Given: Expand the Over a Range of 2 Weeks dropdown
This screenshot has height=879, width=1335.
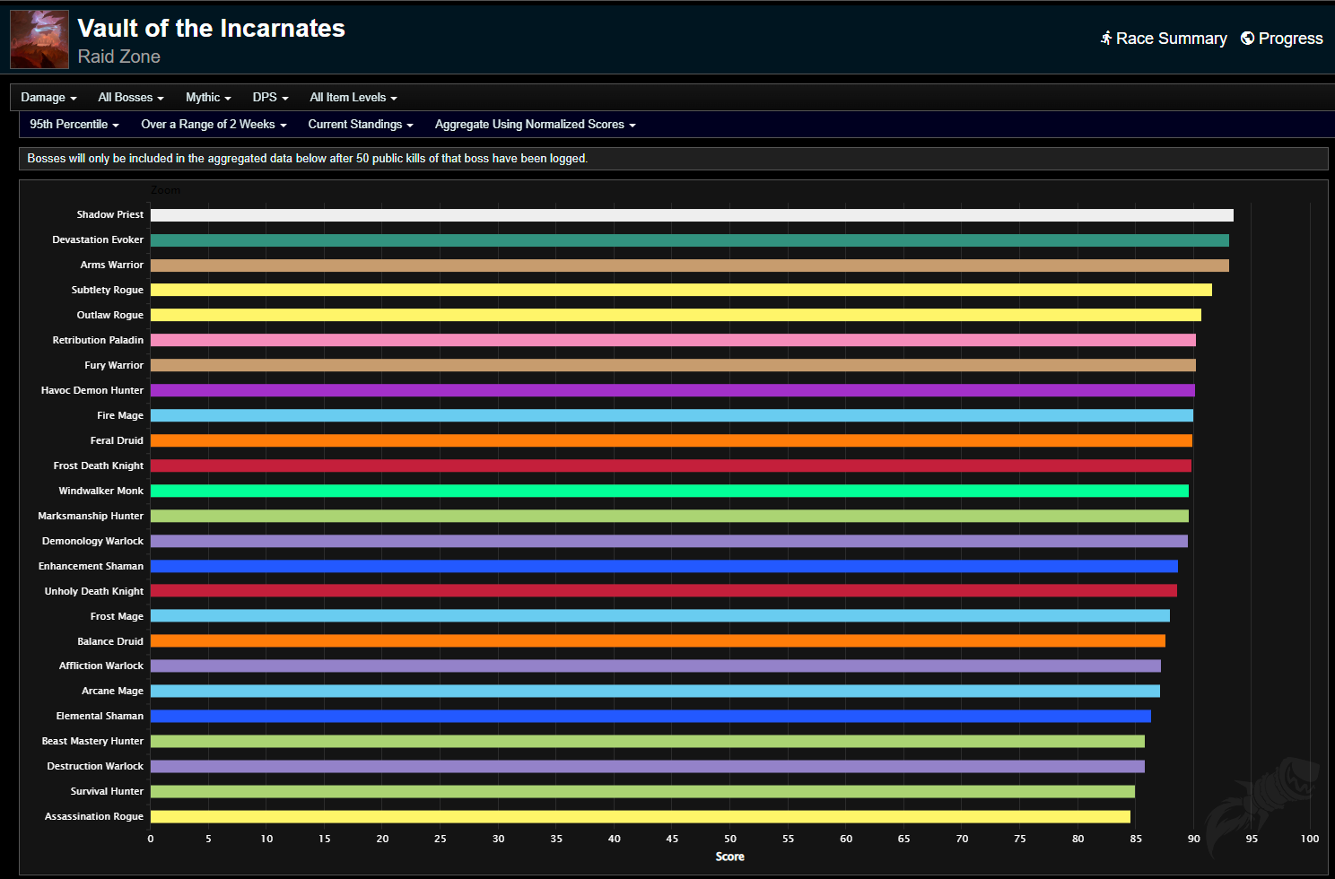Looking at the screenshot, I should [x=213, y=125].
